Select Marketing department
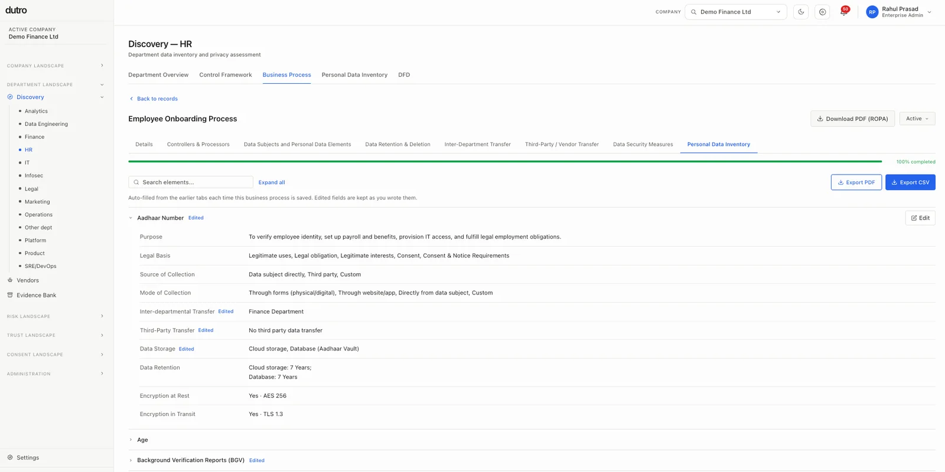Image resolution: width=945 pixels, height=472 pixels. pos(37,202)
